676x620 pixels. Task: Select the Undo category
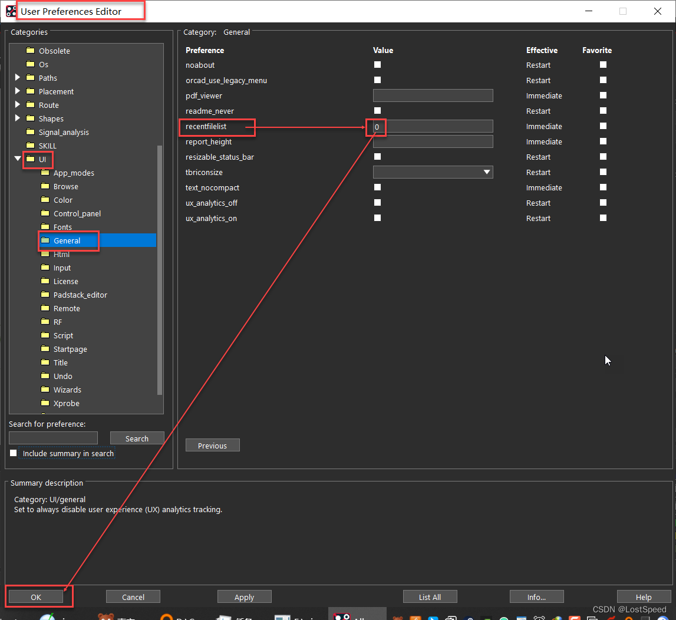tap(62, 376)
